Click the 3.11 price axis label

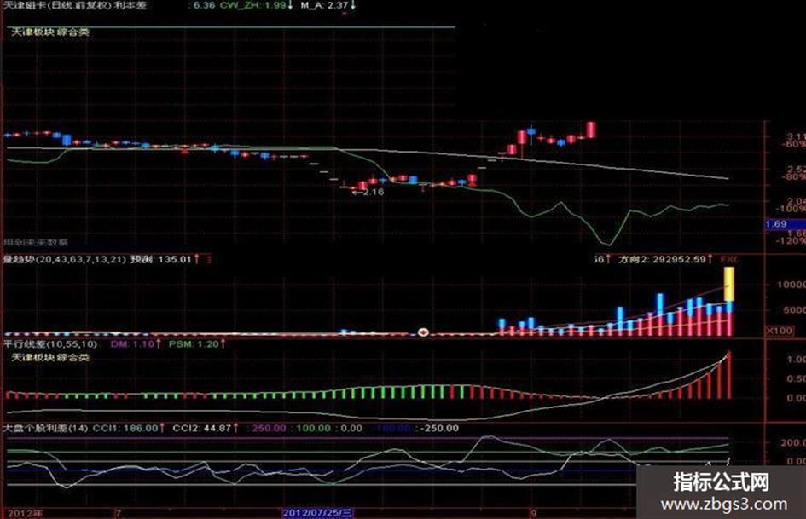click(796, 136)
